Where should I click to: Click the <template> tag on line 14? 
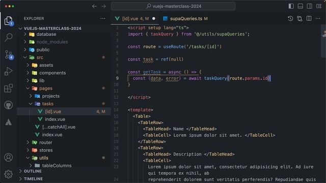coord(141,110)
